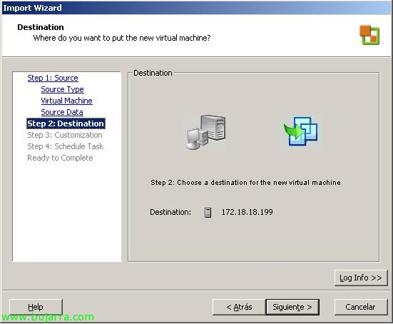The image size is (393, 324).
Task: Select Step 3: Customization entry
Action: [x=65, y=135]
